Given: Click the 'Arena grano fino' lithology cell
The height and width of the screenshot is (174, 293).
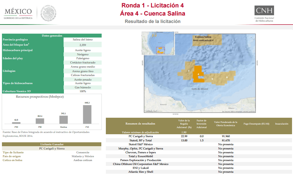Looking at the screenshot, I should pyautogui.click(x=83, y=71).
